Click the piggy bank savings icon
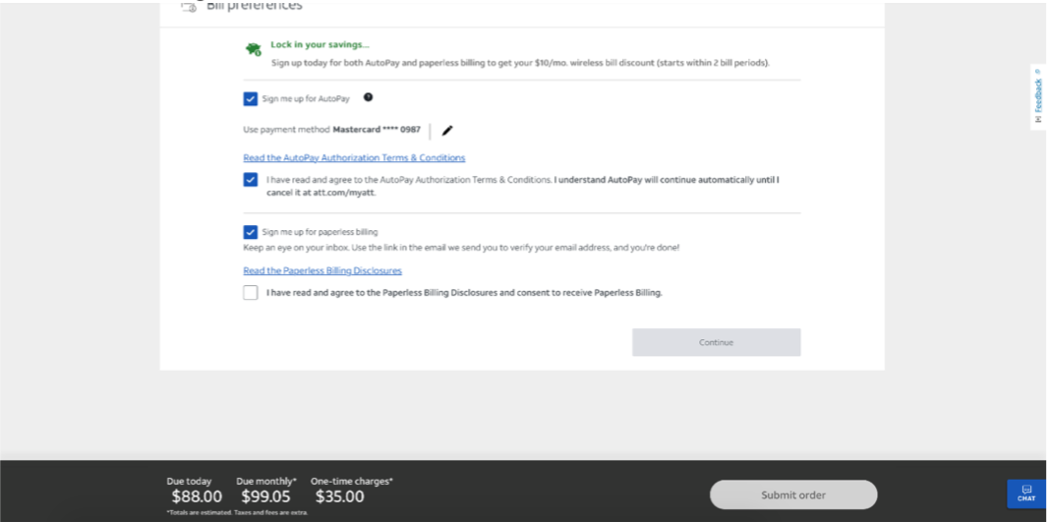 tap(254, 49)
